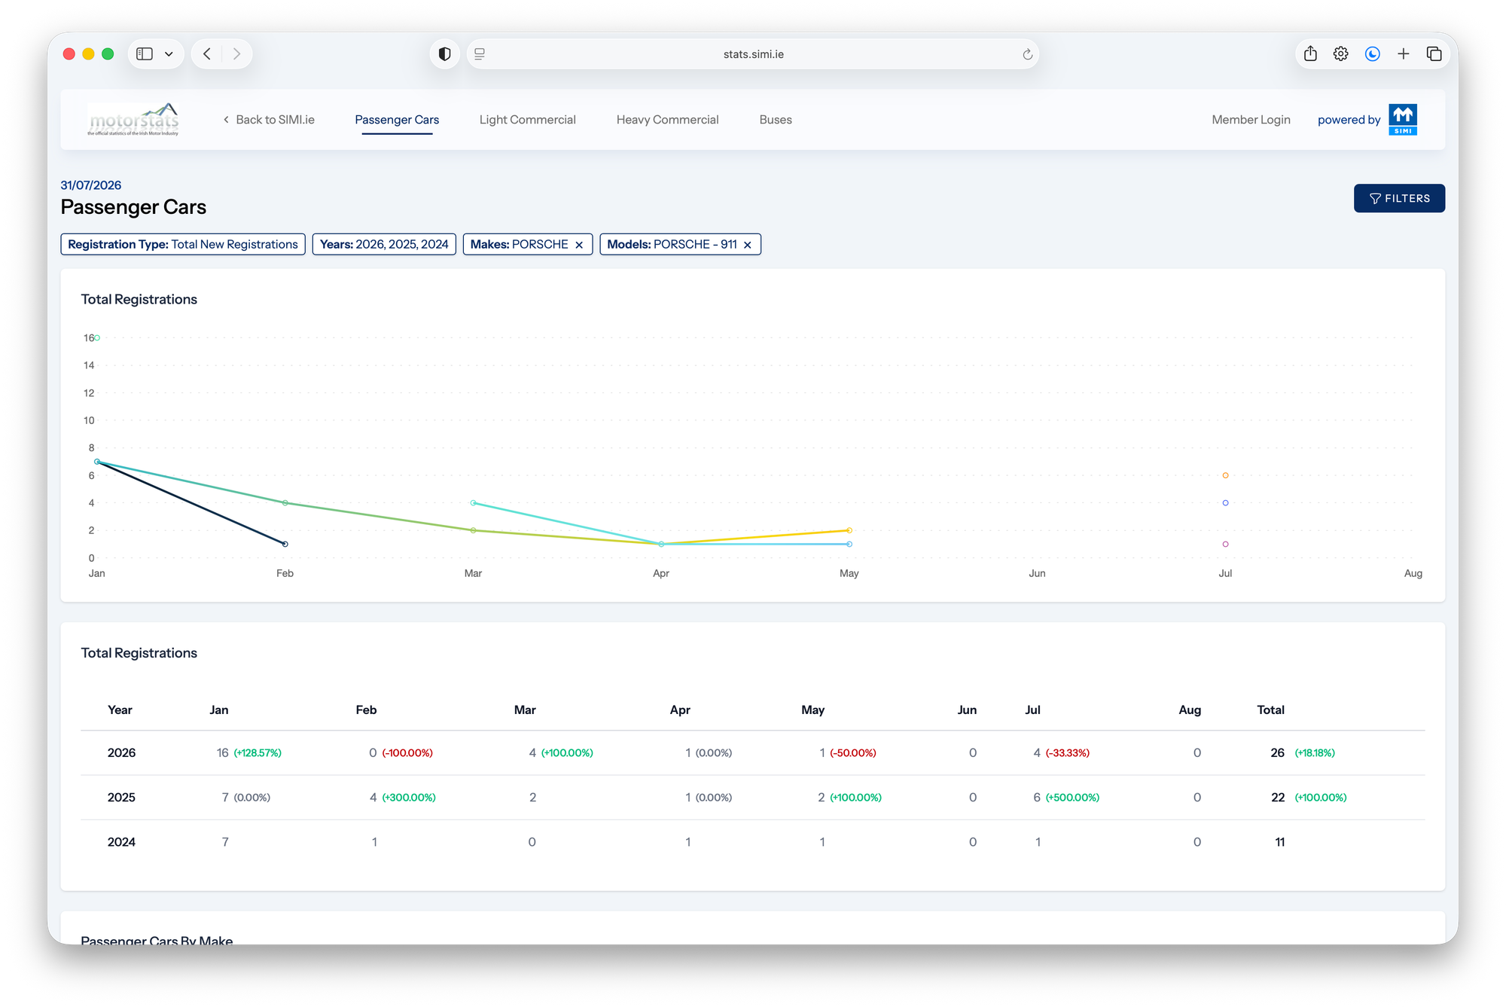Select the 2024 row year label
Image resolution: width=1506 pixels, height=1007 pixels.
121,842
